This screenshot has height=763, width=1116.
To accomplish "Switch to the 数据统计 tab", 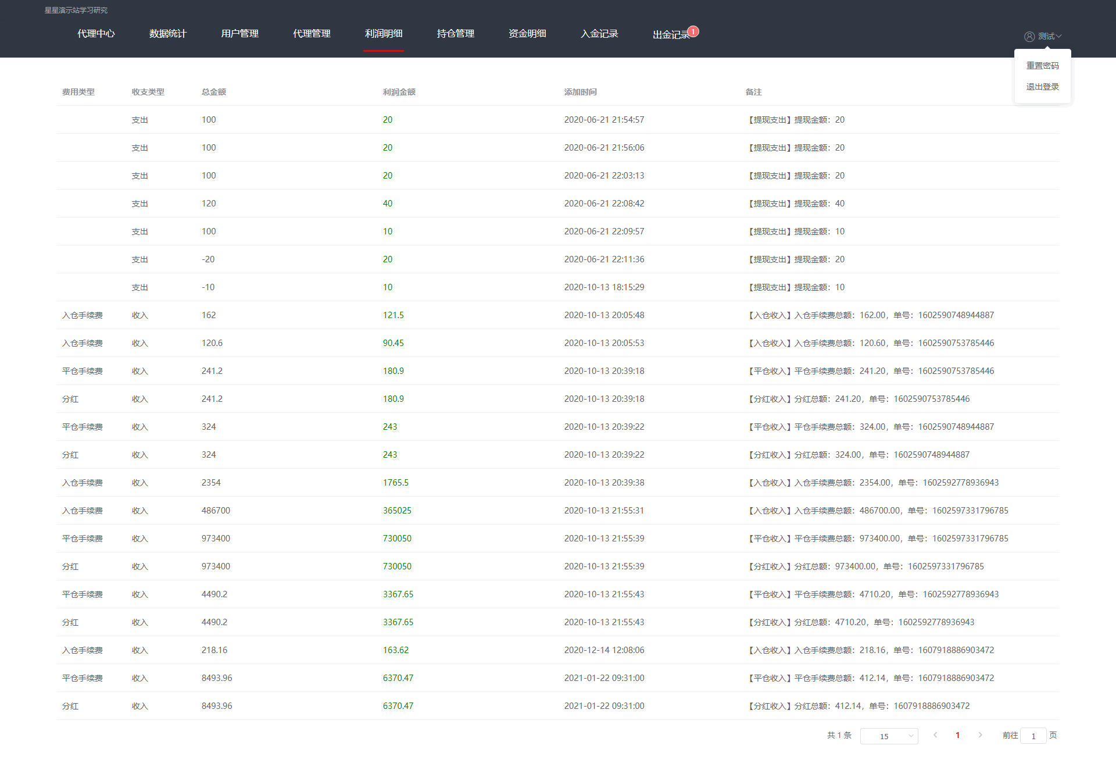I will pos(167,34).
